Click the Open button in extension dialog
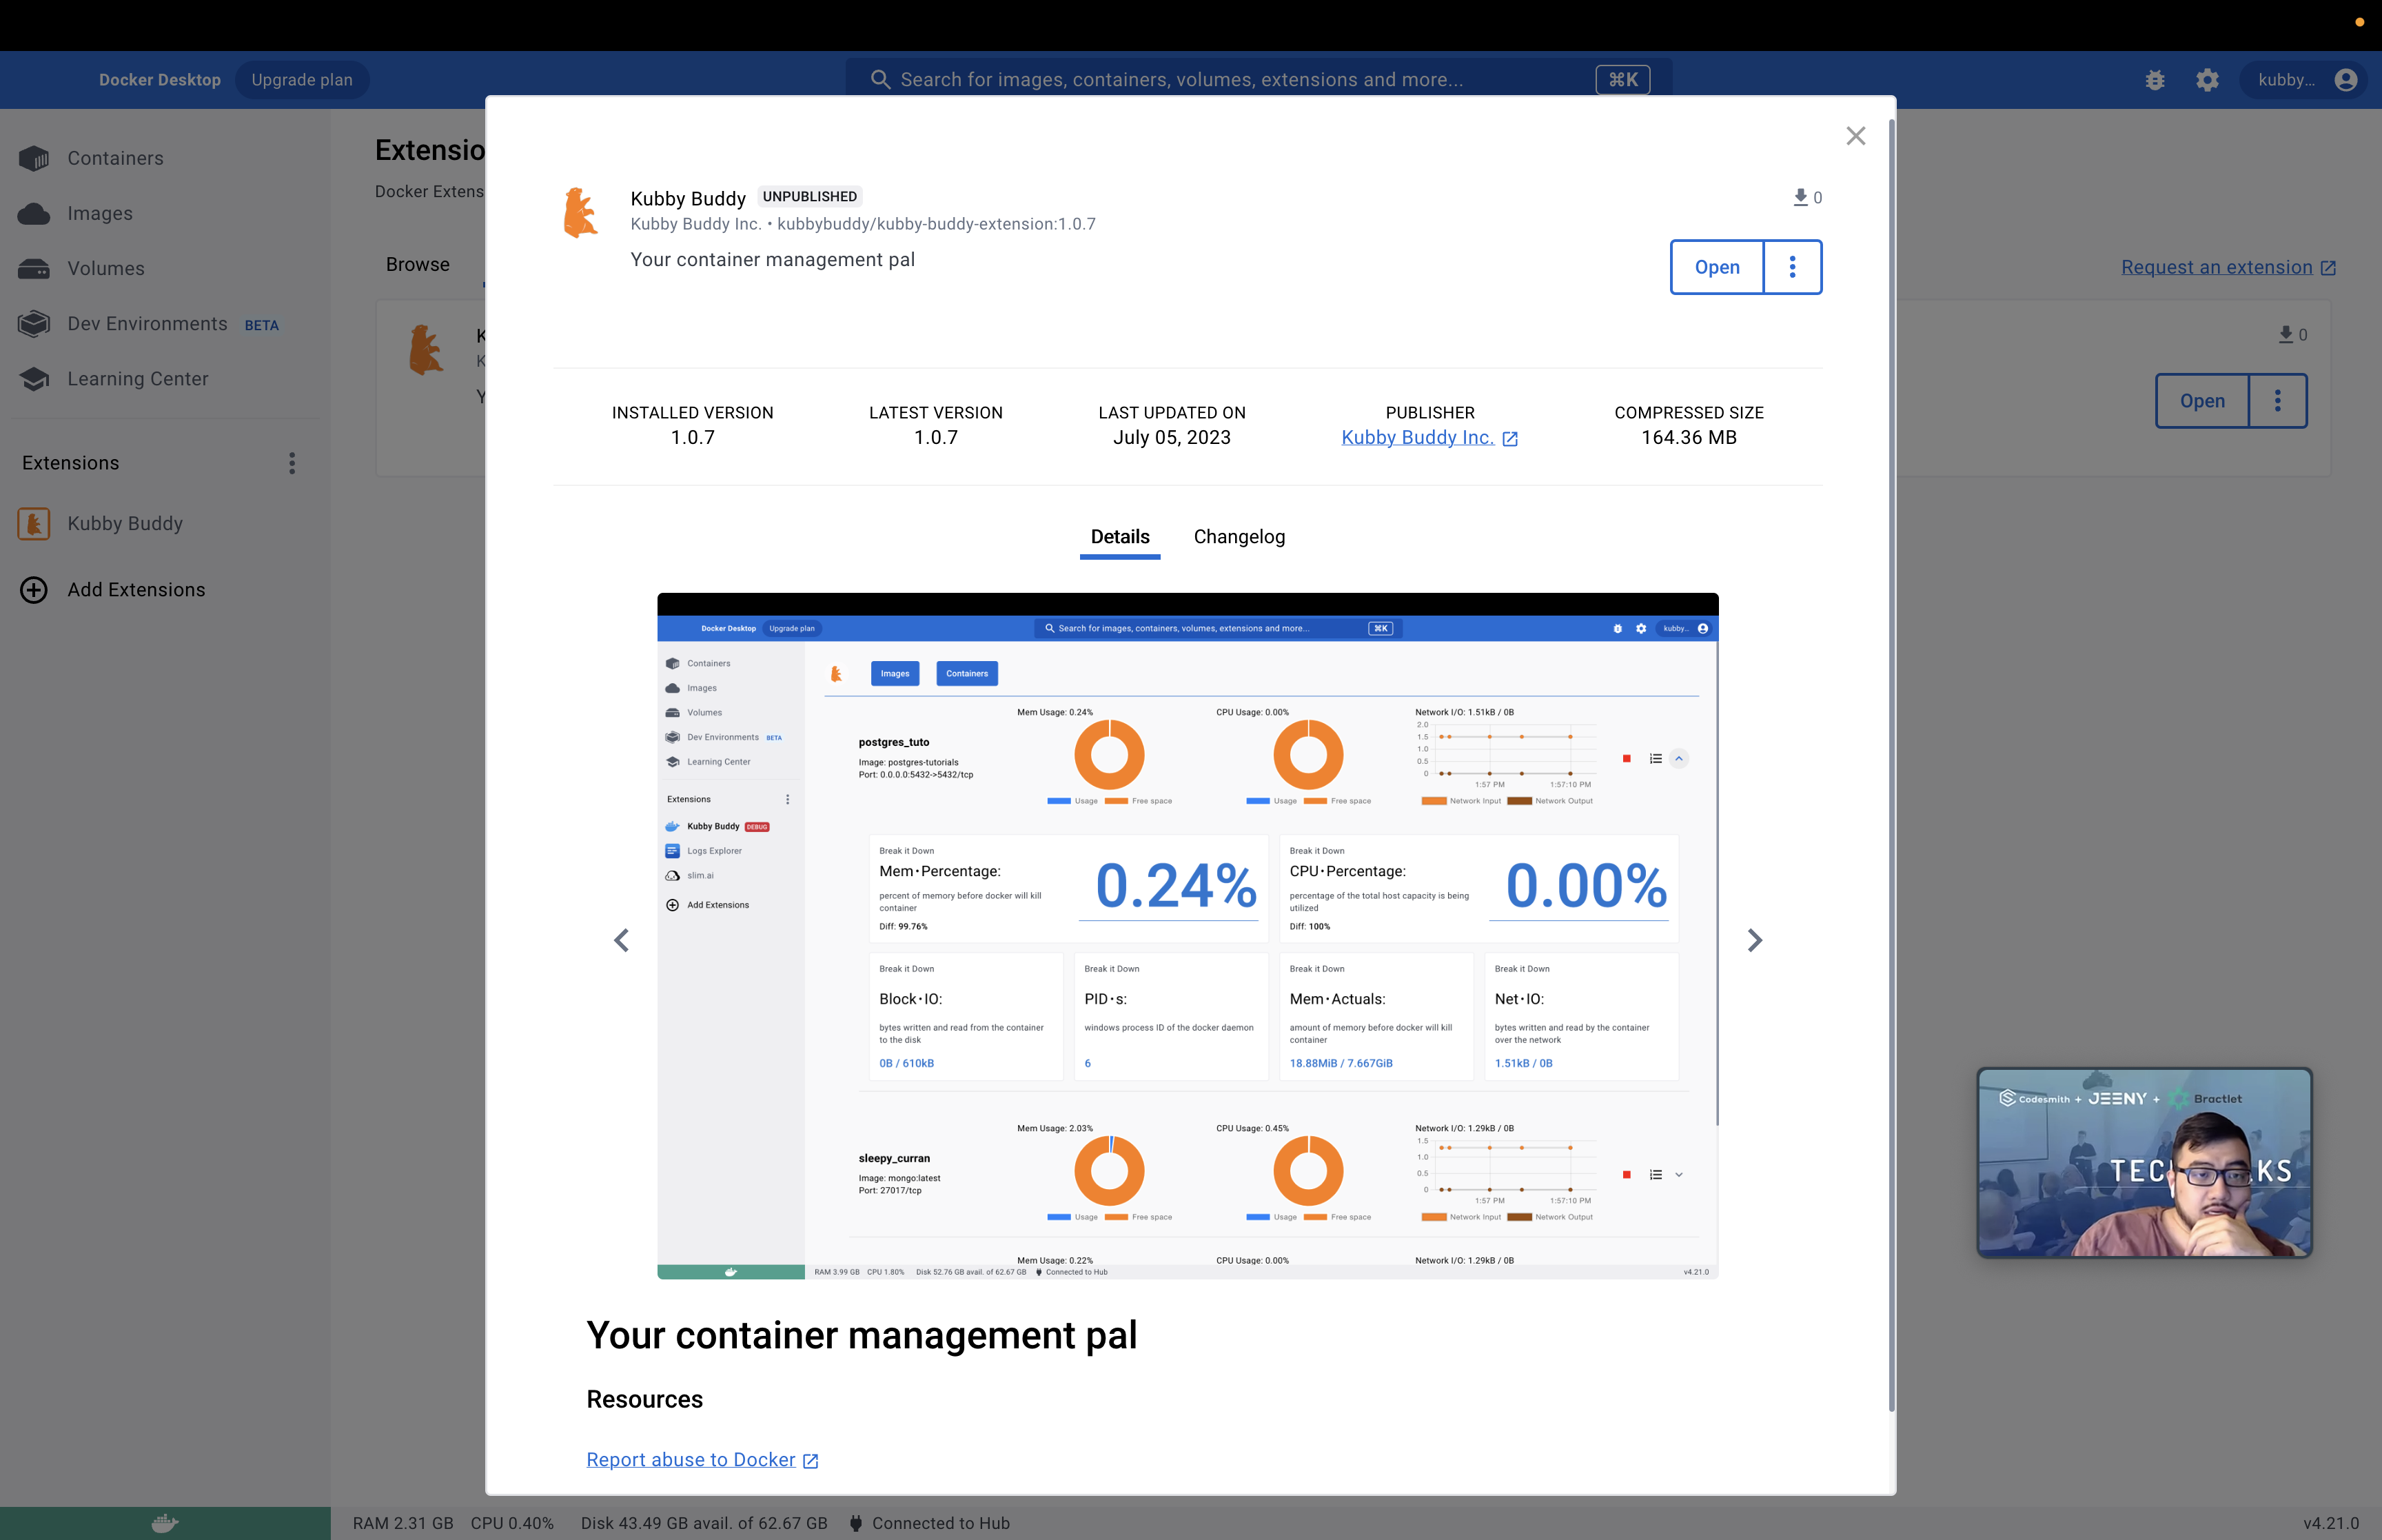This screenshot has width=2382, height=1540. coord(1716,267)
